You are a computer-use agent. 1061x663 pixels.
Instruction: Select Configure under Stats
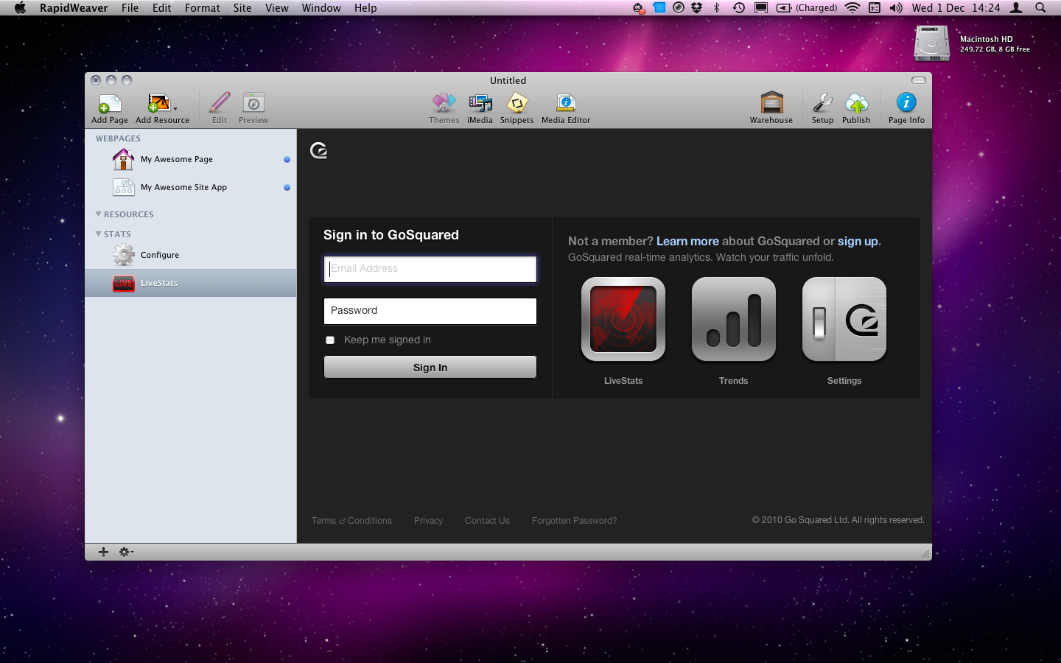point(191,255)
